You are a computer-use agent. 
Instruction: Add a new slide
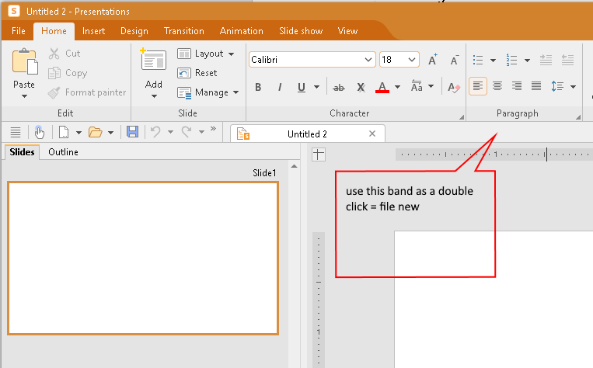pyautogui.click(x=153, y=62)
